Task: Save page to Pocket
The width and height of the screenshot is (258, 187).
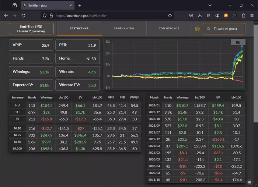Action: coord(191,15)
